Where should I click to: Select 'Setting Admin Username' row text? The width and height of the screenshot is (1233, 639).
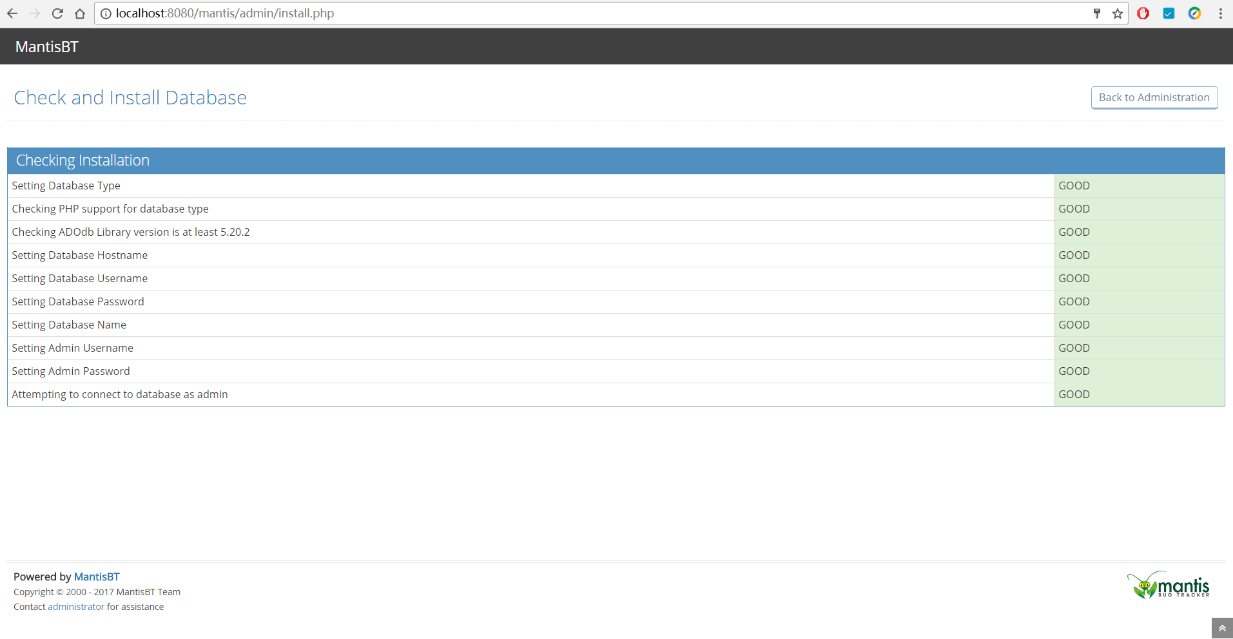coord(73,348)
